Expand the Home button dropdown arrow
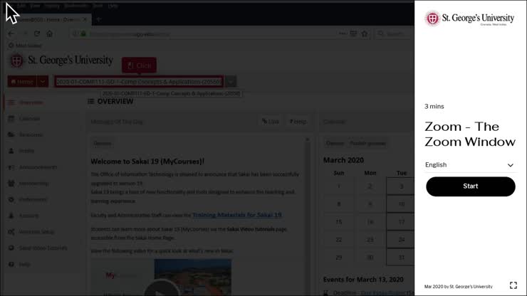The width and height of the screenshot is (527, 296). coord(43,82)
